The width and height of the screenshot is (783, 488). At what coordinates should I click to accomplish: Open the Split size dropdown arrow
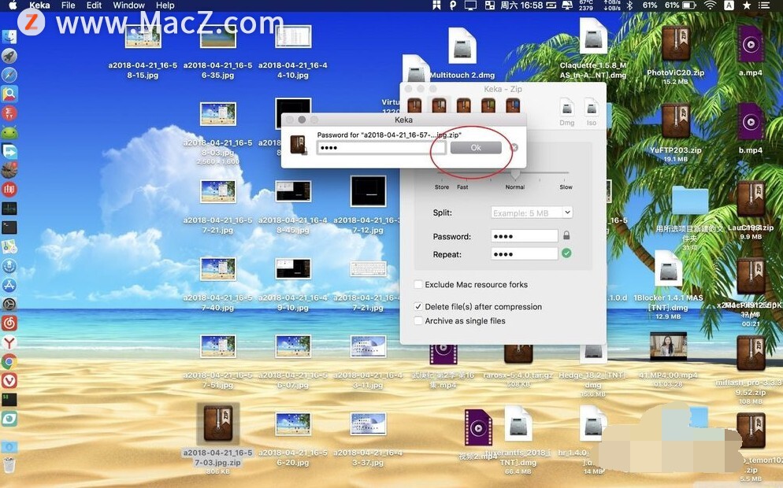click(567, 212)
